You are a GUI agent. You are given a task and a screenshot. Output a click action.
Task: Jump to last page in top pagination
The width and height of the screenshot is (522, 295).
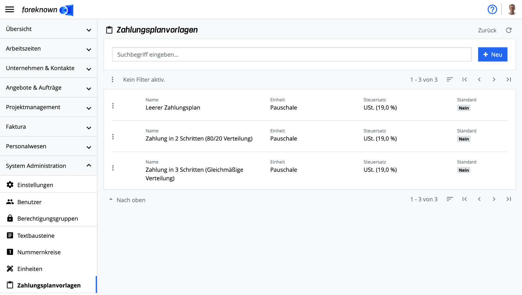[x=509, y=80]
